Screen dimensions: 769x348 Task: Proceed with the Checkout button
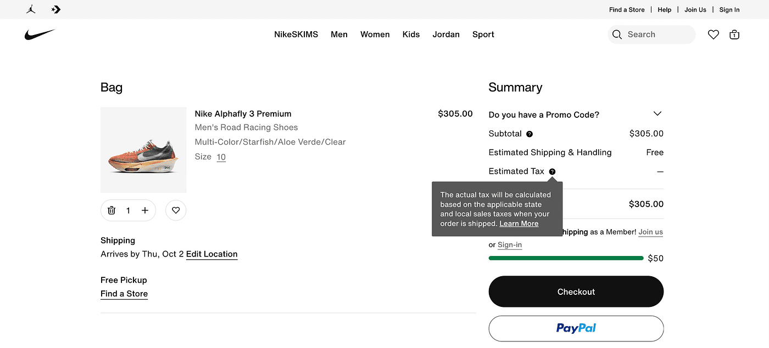576,292
